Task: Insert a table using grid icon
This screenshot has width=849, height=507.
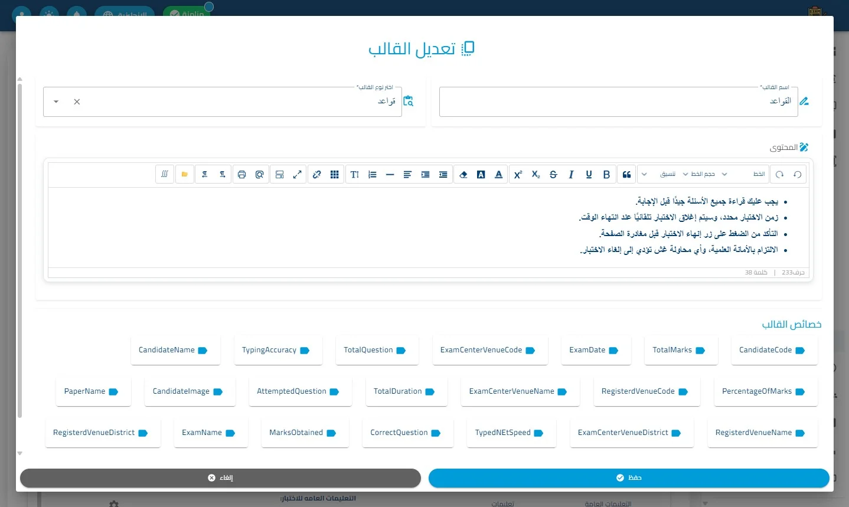Action: click(x=335, y=175)
